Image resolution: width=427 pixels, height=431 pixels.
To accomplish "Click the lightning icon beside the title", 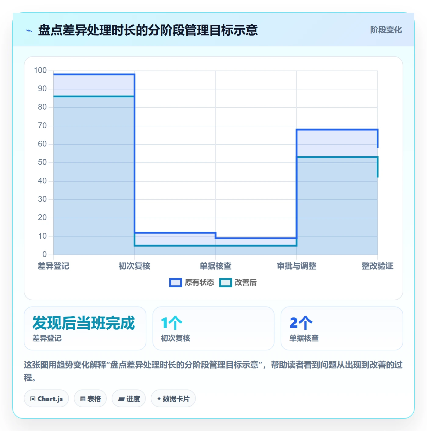I will (29, 31).
